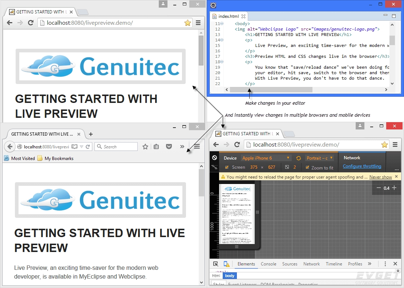Open the Firefox hamburger menu

[197, 147]
